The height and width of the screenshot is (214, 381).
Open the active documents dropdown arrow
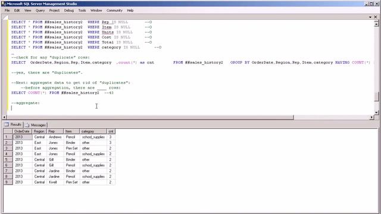point(370,17)
